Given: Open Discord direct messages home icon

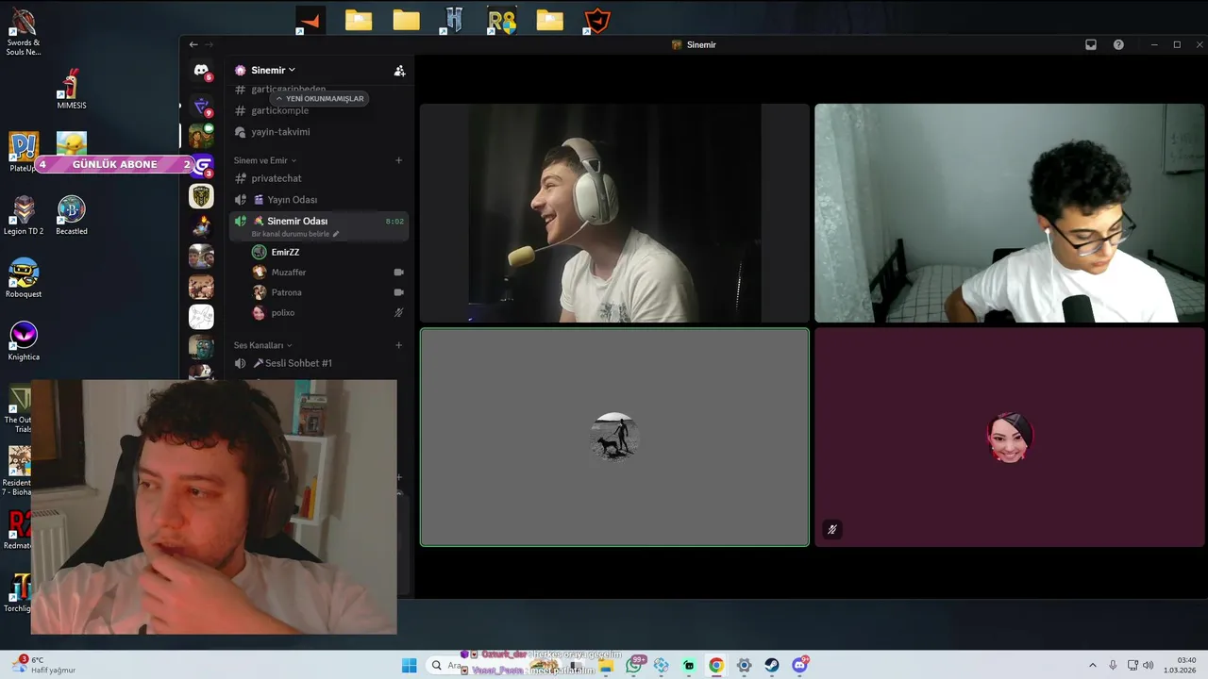Looking at the screenshot, I should click(x=201, y=70).
